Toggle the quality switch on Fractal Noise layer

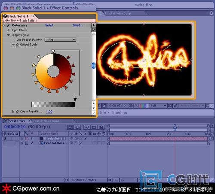point(81,143)
